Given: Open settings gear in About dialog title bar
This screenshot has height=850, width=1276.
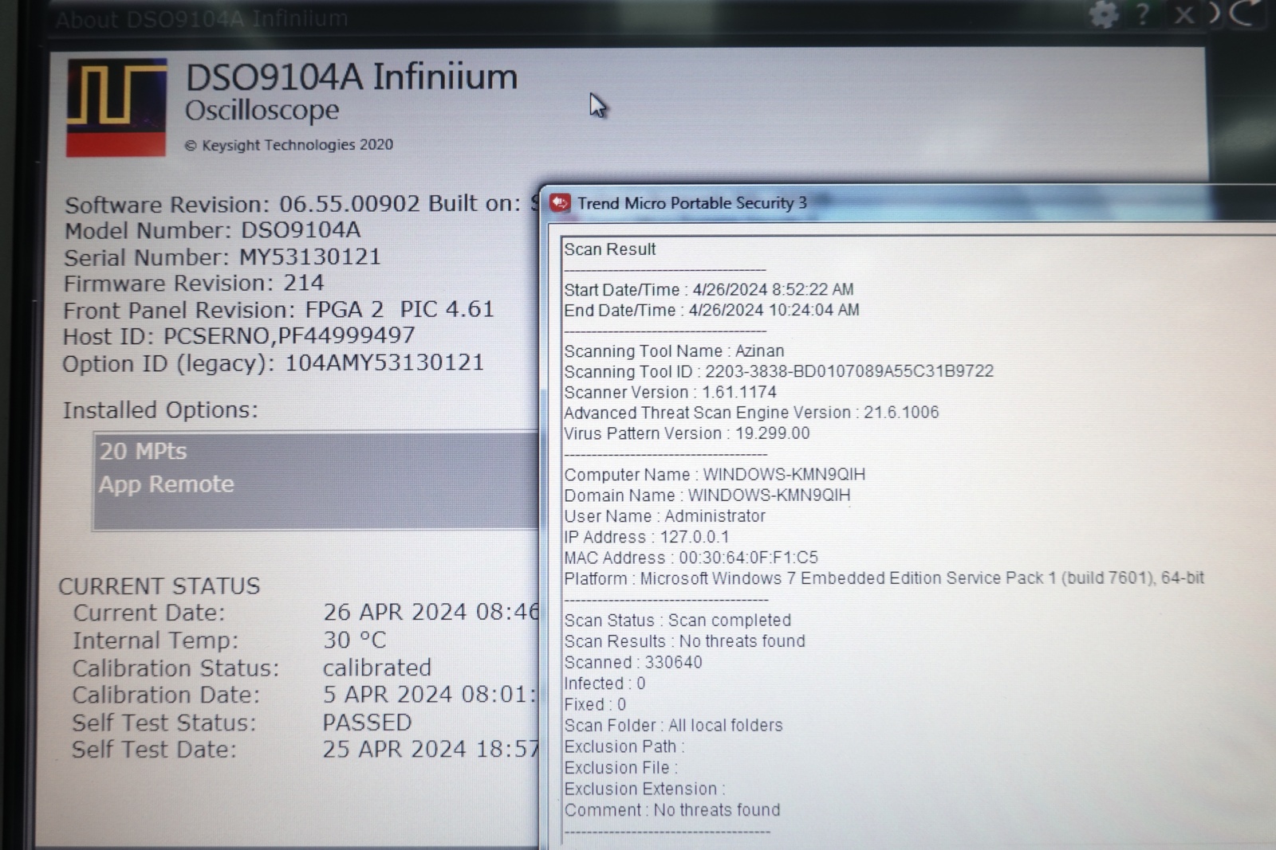Looking at the screenshot, I should click(1104, 14).
